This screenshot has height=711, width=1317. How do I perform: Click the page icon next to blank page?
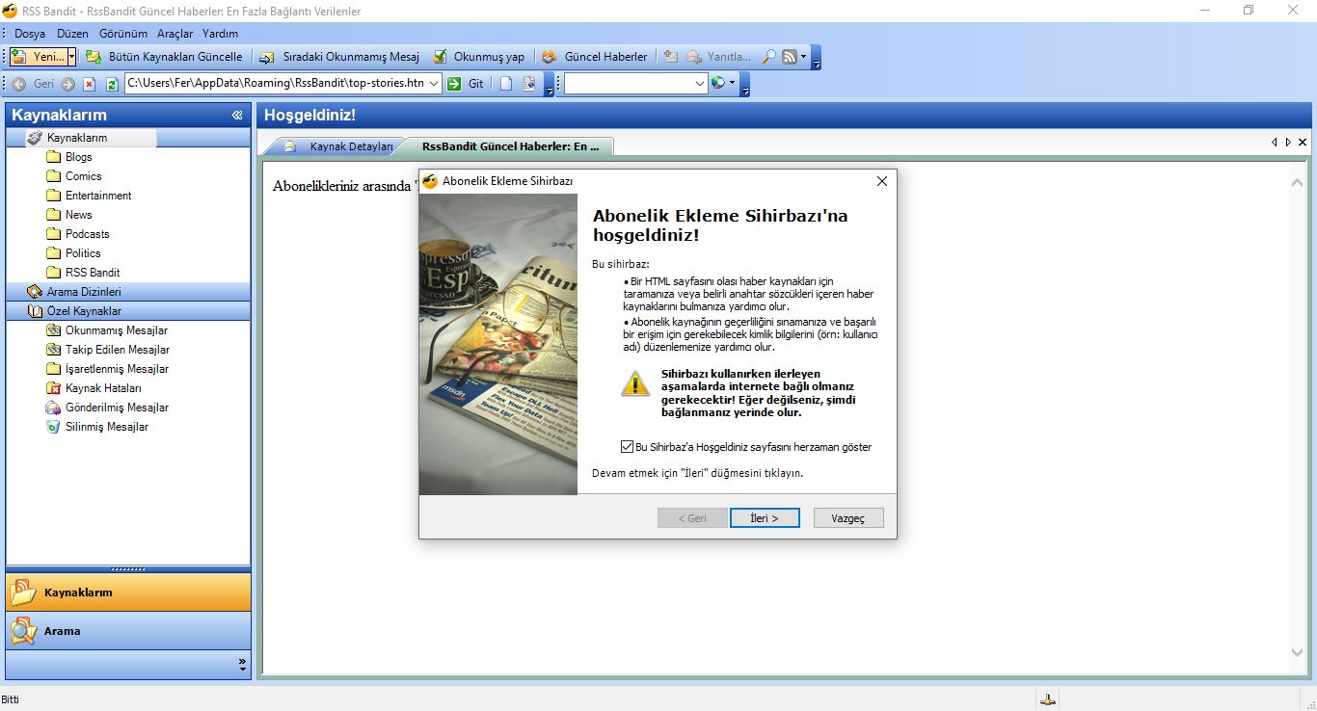click(x=529, y=84)
